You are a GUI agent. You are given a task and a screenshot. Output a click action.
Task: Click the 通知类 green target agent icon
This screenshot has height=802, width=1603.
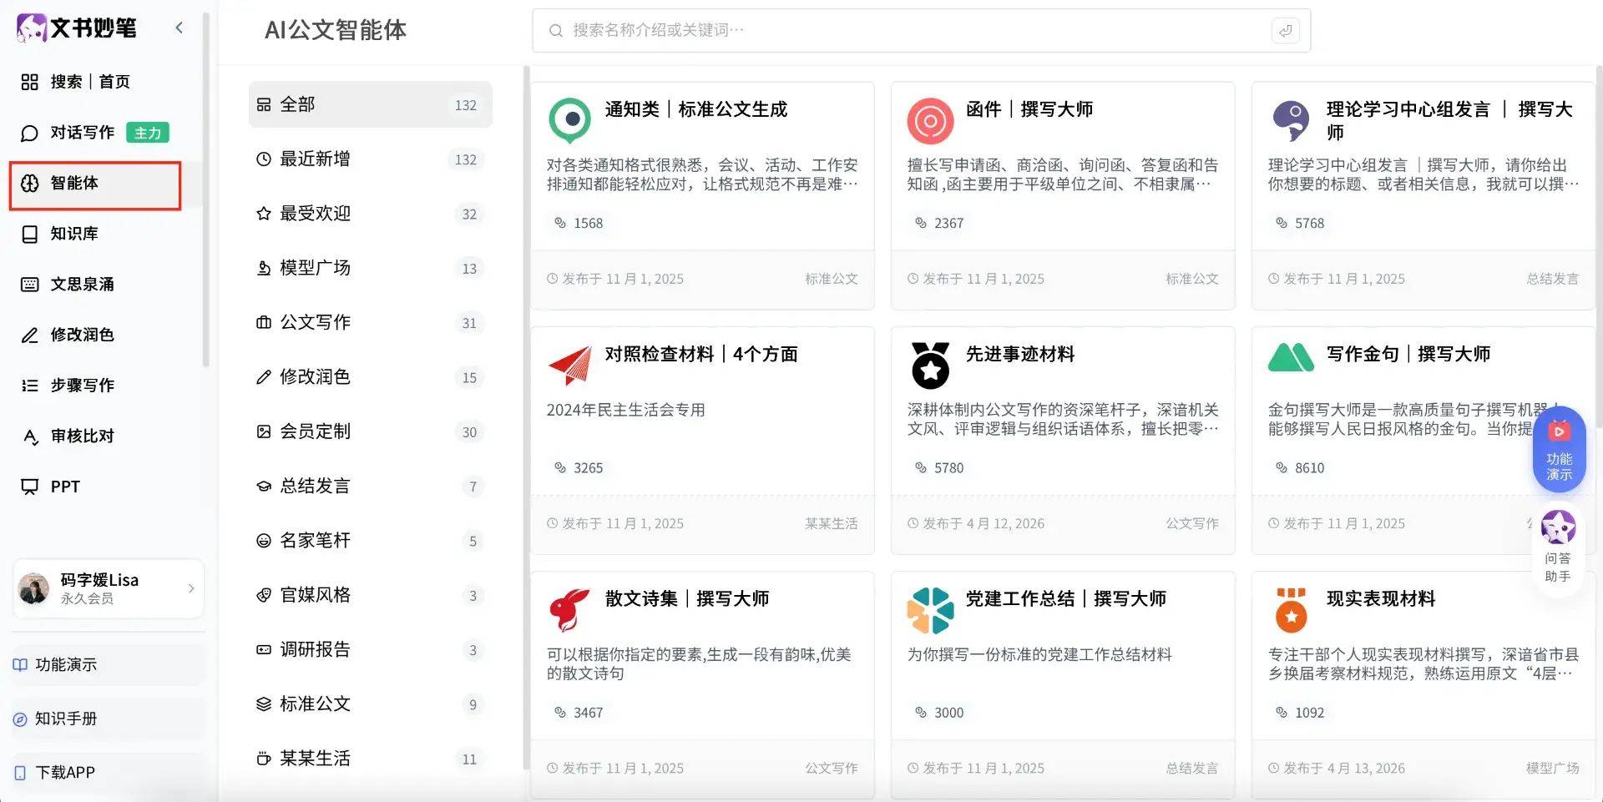coord(570,119)
